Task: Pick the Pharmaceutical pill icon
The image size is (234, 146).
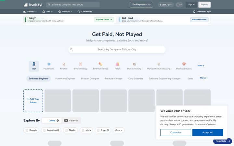Action: point(100,64)
